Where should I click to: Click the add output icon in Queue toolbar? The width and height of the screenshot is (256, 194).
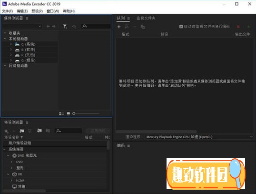[x=127, y=27]
